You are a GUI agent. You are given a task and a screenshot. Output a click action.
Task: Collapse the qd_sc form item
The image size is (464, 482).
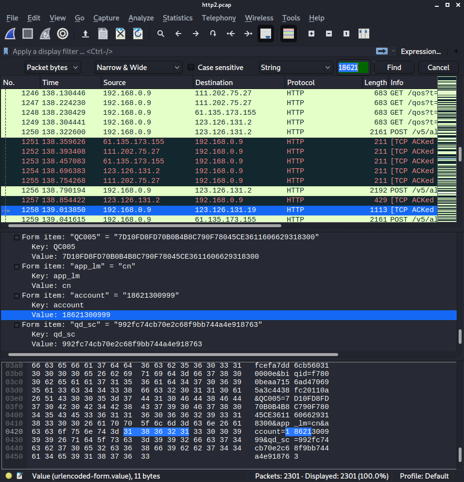(17, 325)
